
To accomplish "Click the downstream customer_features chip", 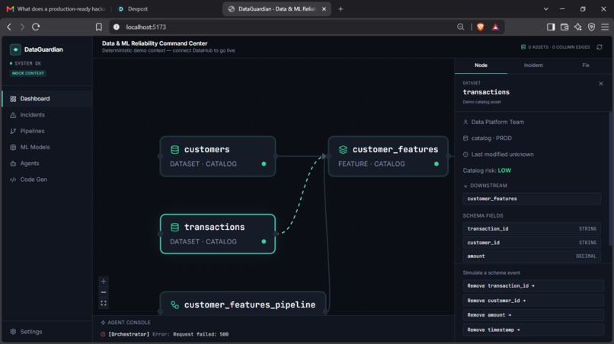I will click(x=532, y=199).
